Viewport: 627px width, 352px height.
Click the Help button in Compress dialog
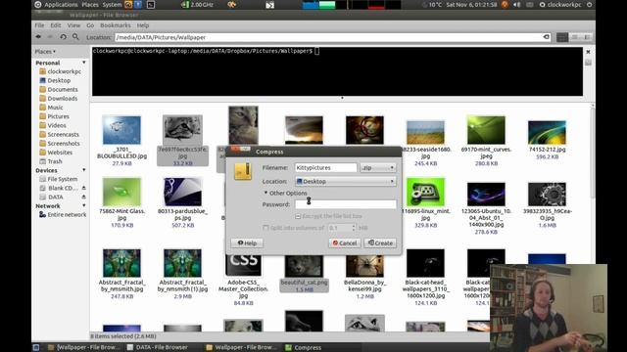(x=247, y=243)
